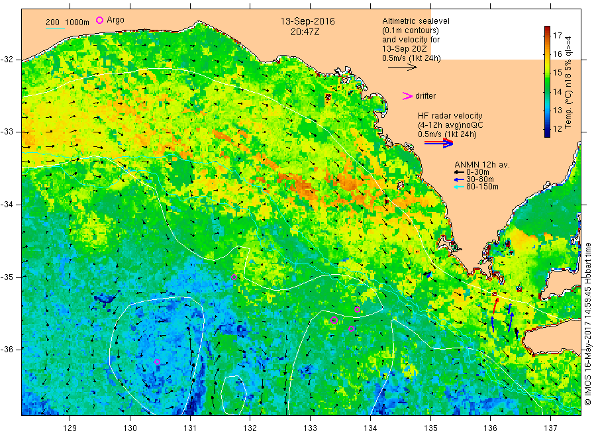Image resolution: width=596 pixels, height=437 pixels.
Task: Click the colorbar tick label '12'
Action: coord(557,129)
